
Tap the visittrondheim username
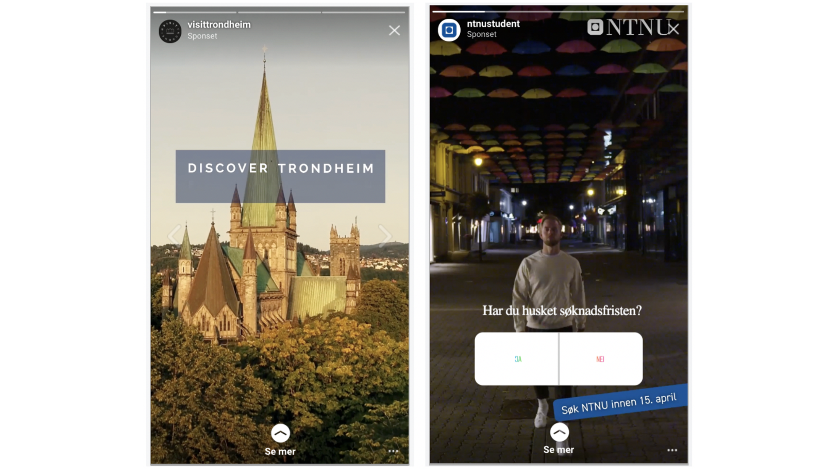pyautogui.click(x=219, y=24)
